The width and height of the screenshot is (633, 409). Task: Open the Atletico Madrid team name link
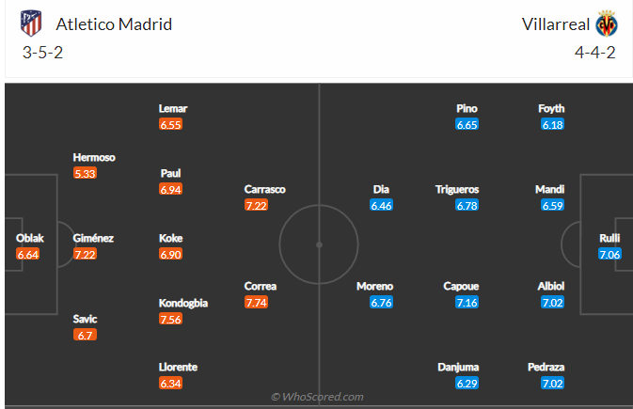click(114, 24)
